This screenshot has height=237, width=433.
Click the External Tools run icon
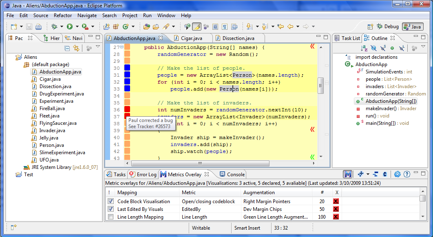coord(85,27)
